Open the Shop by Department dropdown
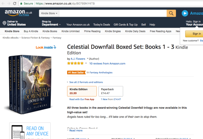203x139 pixels. pos(51,23)
